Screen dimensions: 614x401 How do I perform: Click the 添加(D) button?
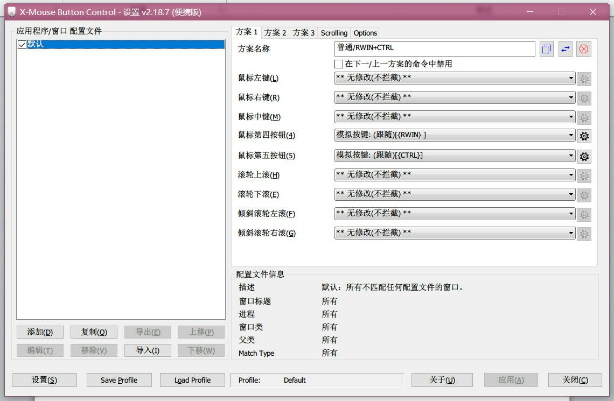pyautogui.click(x=40, y=332)
